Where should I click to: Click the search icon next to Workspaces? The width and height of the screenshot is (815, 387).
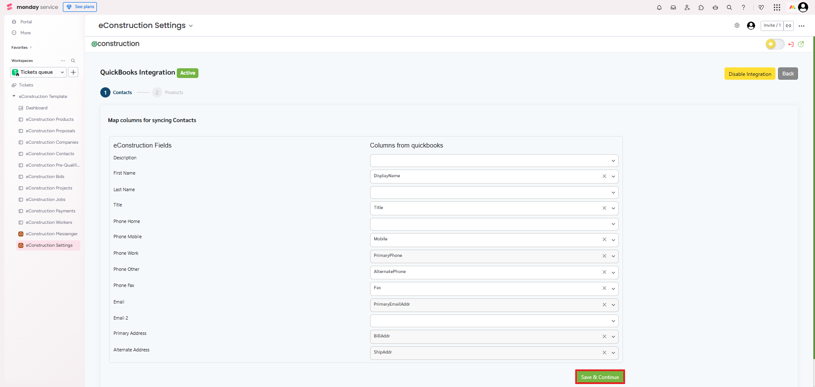pyautogui.click(x=73, y=61)
